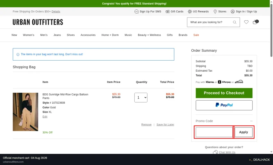Click the Stores location pin icon
Screen dimensions: 273x165
tap(215, 11)
